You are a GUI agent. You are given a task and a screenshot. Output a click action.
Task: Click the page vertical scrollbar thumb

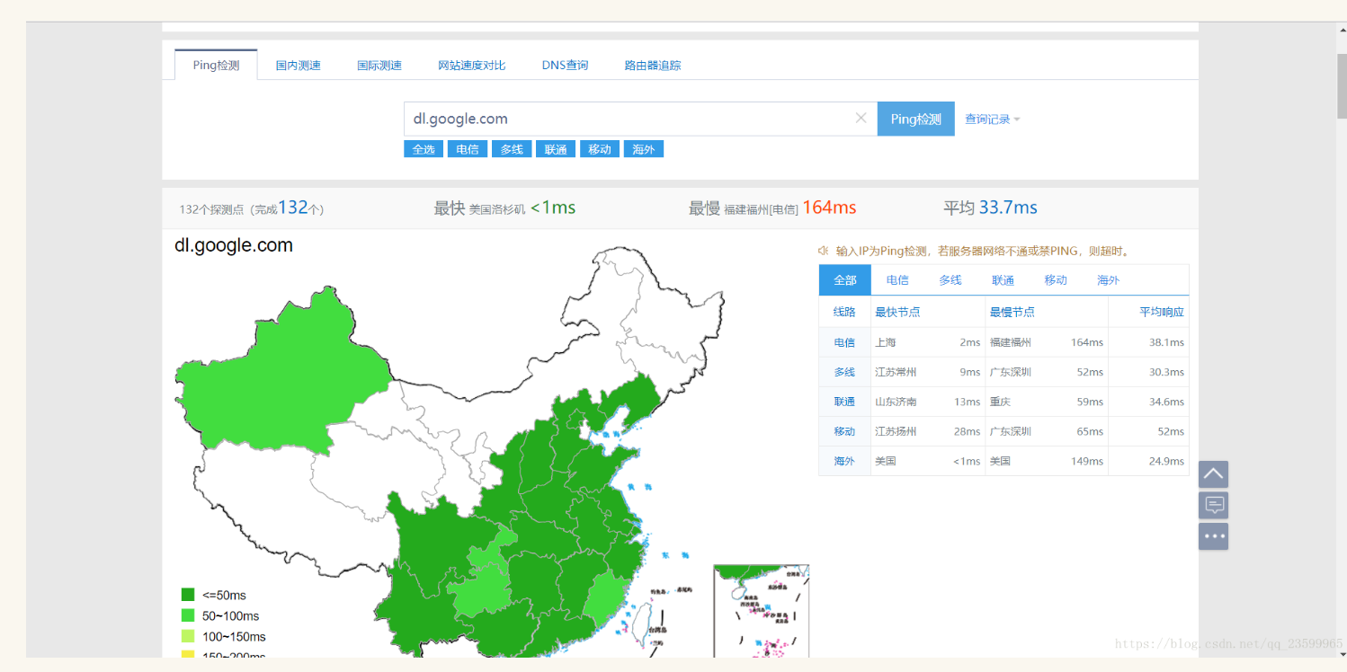[1340, 85]
